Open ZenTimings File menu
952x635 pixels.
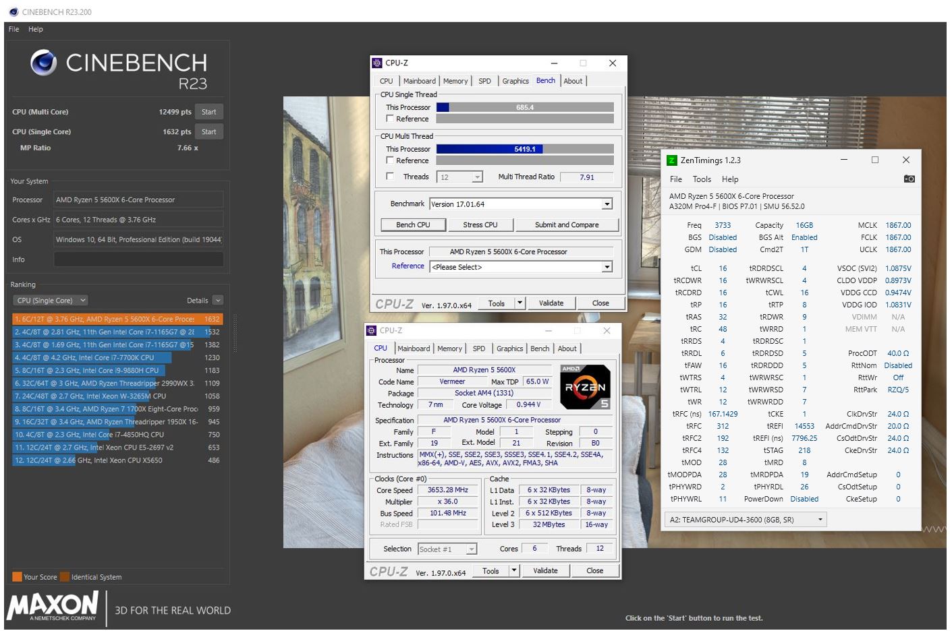pyautogui.click(x=676, y=179)
